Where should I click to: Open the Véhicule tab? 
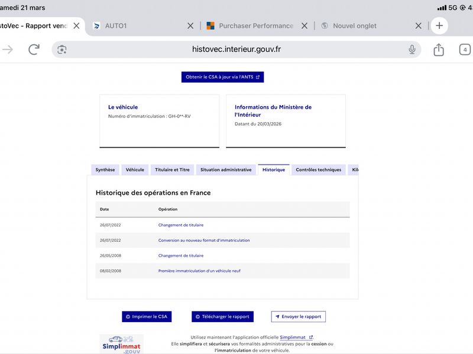coord(135,170)
